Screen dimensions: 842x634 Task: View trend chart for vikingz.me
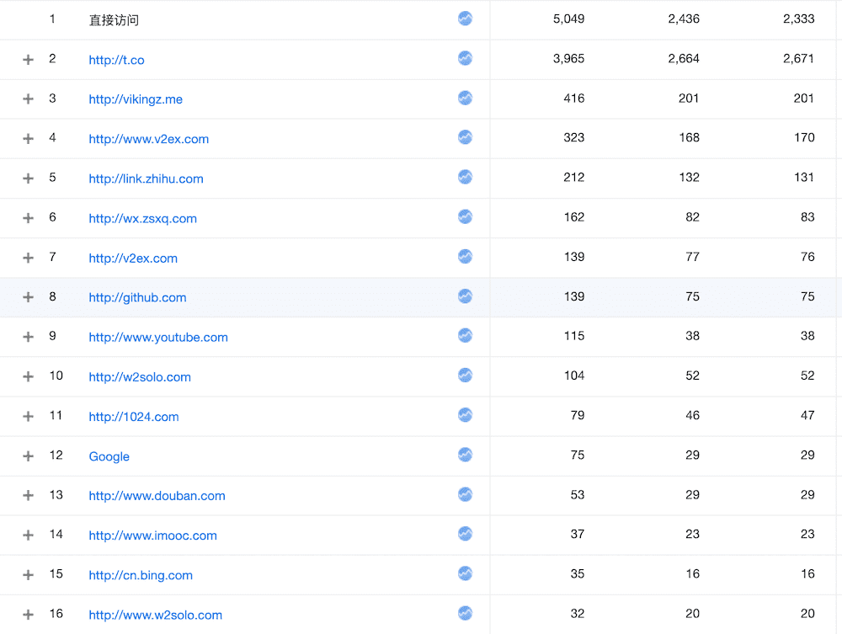(465, 98)
